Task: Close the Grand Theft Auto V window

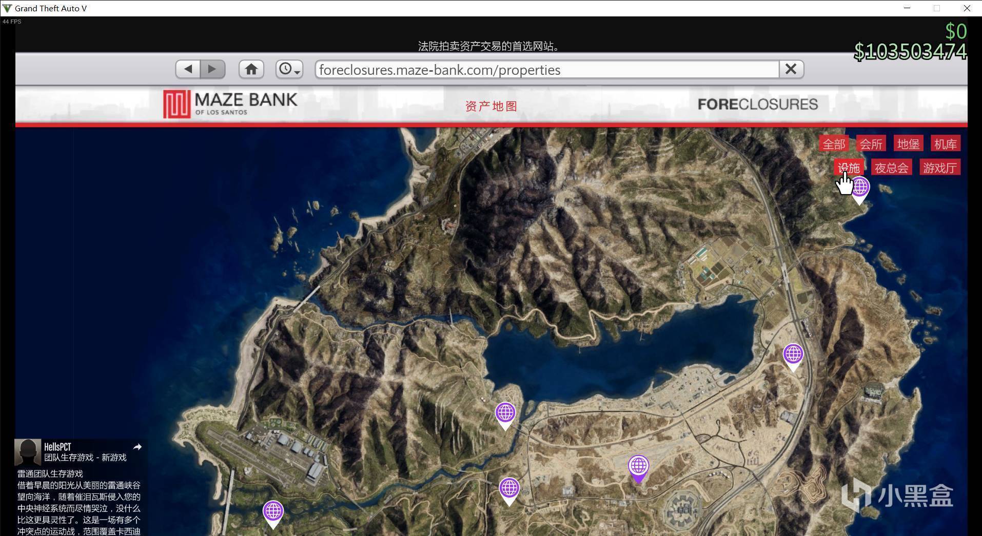Action: 967,8
